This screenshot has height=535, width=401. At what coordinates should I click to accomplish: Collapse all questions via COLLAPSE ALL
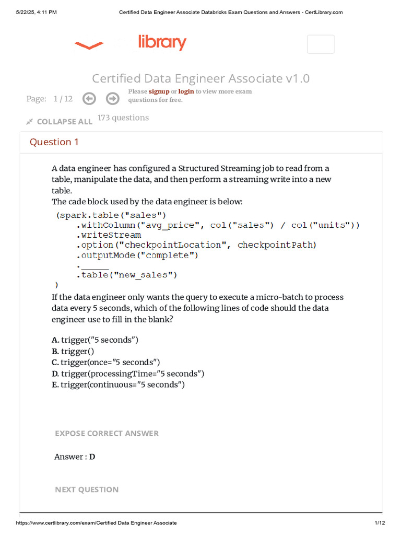64,122
